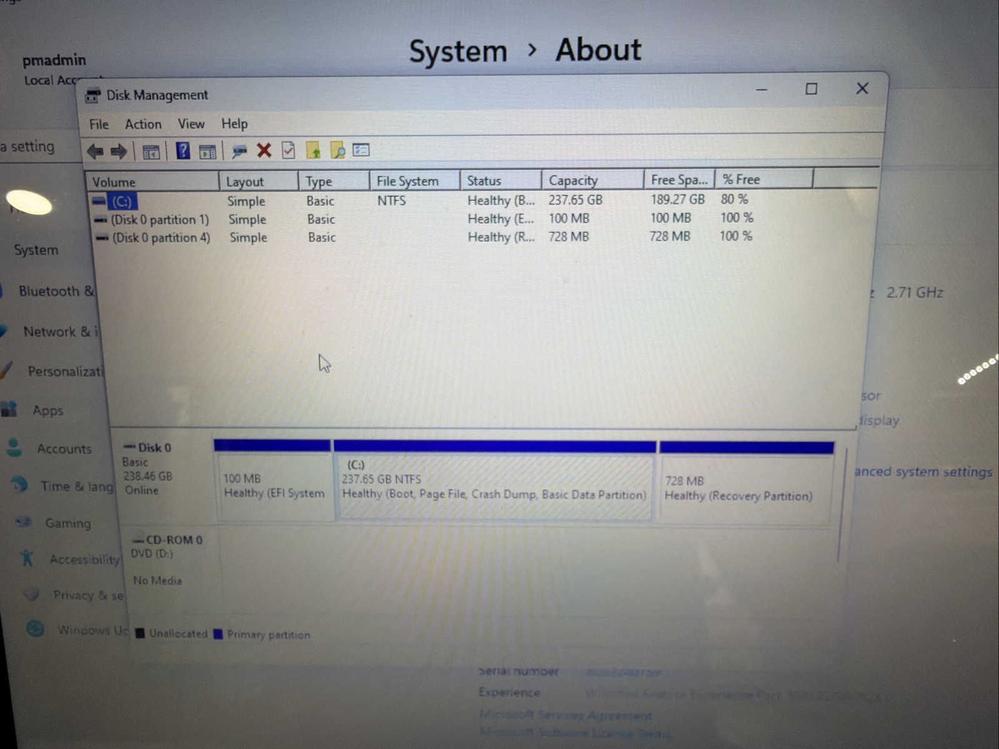Open Help via the blue question mark icon
This screenshot has height=749, width=999.
coord(182,151)
